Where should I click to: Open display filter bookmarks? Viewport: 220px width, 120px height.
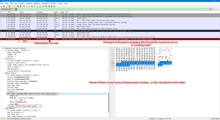pos(1,9)
